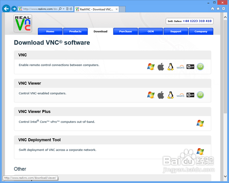Click the Solaris icon in the VNC section
Viewport: 229px width, 183px height.
point(180,67)
